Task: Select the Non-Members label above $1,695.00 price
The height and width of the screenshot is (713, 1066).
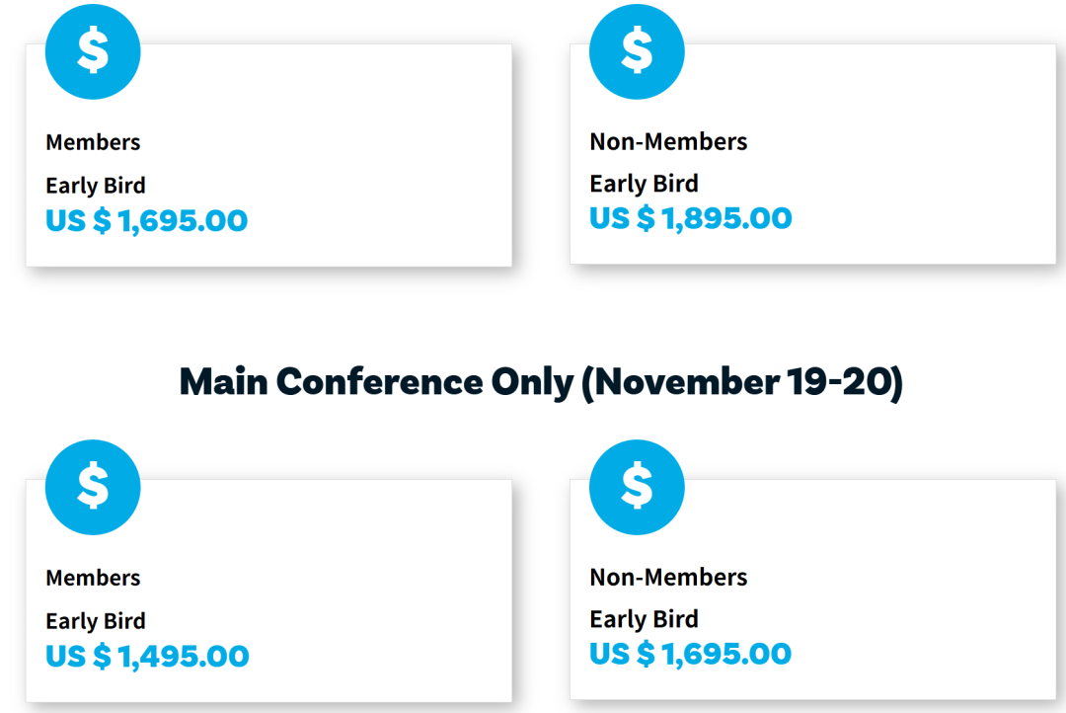Action: pyautogui.click(x=668, y=578)
